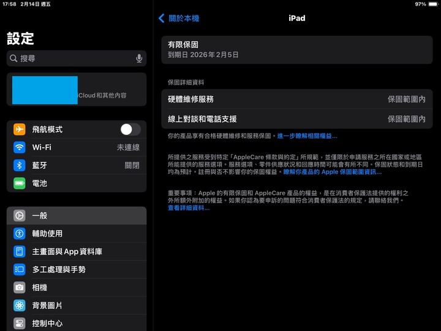Tap the 硬體維修服務 row
441x331 pixels.
[x=296, y=99]
